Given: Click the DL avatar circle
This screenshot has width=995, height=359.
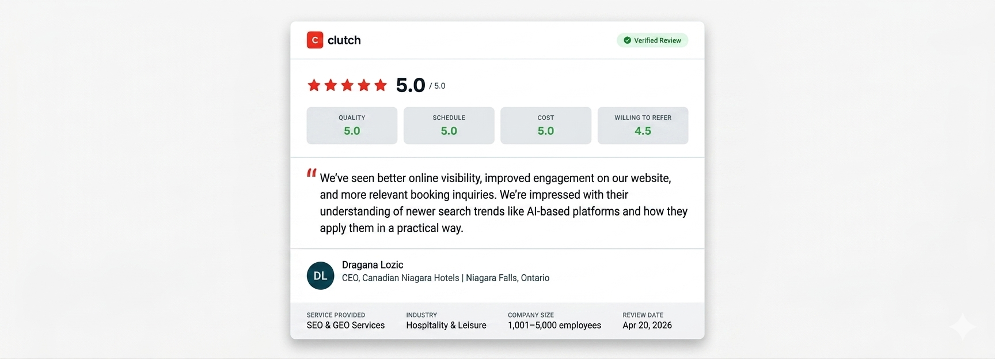Looking at the screenshot, I should click(x=321, y=275).
